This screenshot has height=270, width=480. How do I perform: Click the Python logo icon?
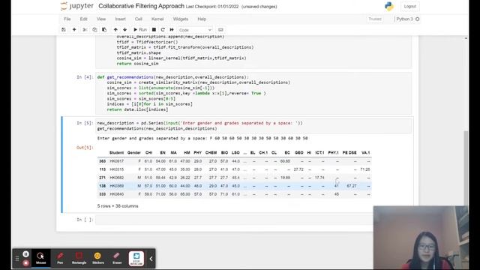click(x=389, y=7)
